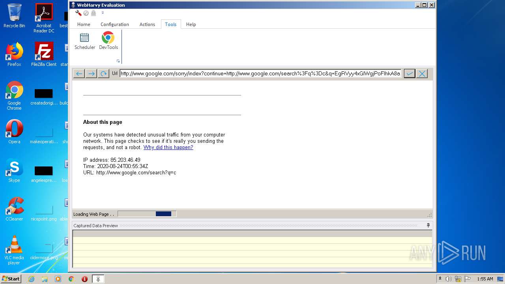Image resolution: width=505 pixels, height=284 pixels.
Task: Click into the Url address field
Action: (x=261, y=73)
